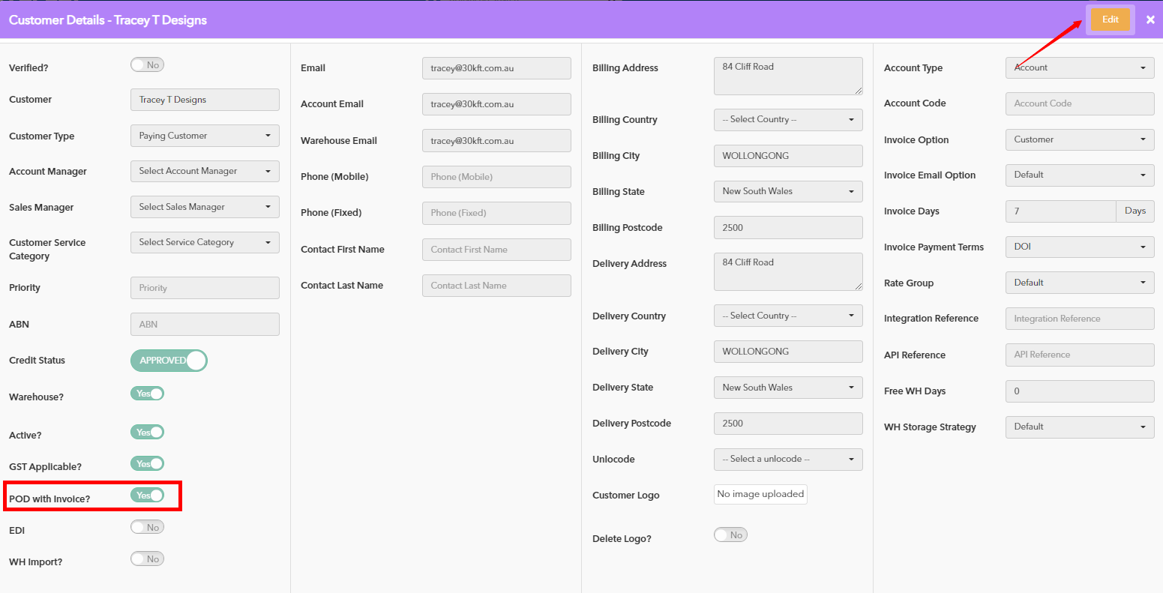Open the WH Storage Strategy dropdown
1163x593 pixels.
click(1080, 427)
